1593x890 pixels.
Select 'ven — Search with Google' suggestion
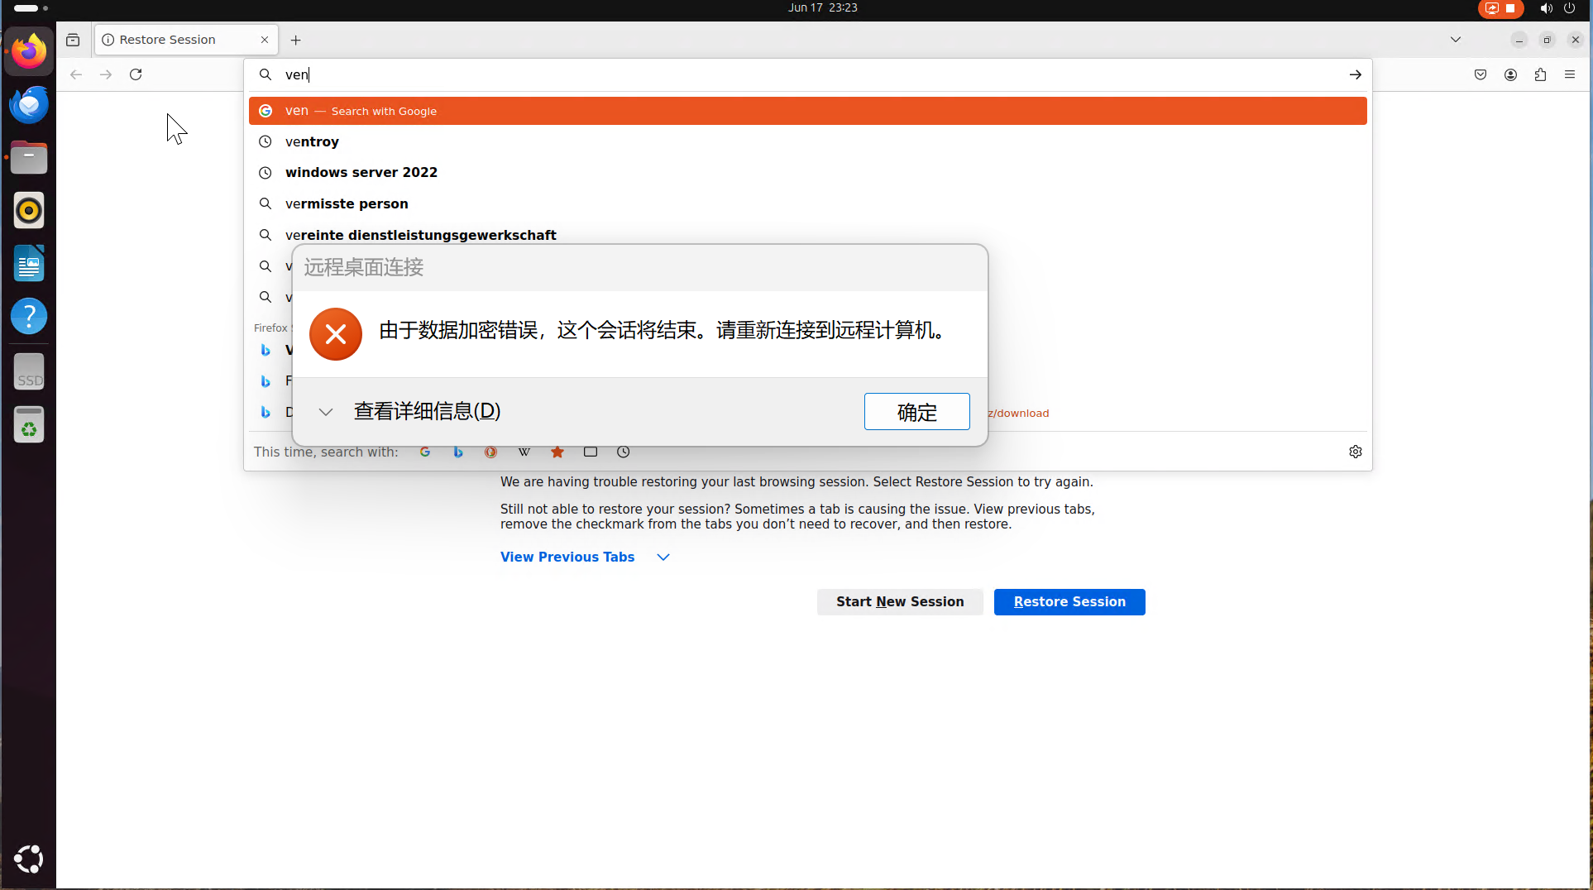807,111
